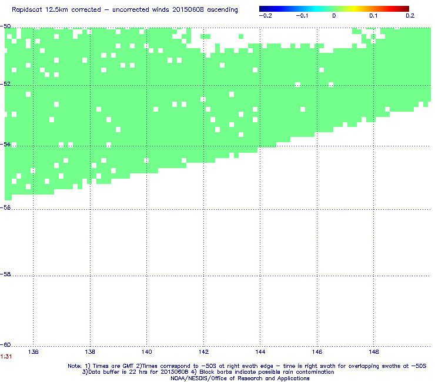Click the 144 longitude label

coord(260,352)
